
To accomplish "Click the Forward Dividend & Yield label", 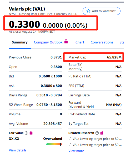I will tap(81, 105).
